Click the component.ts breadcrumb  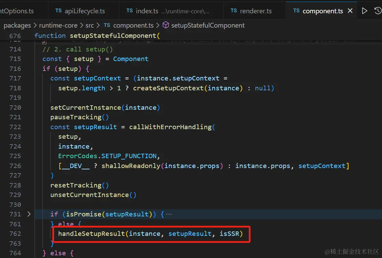click(133, 25)
